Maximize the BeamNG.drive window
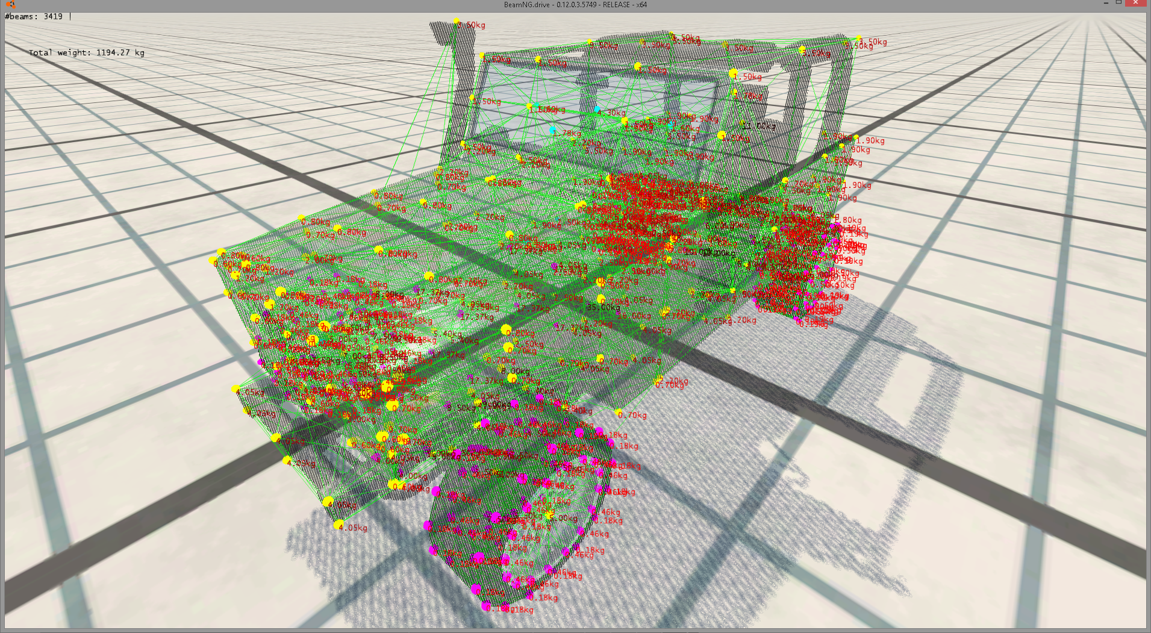This screenshot has height=633, width=1151. [1118, 3]
